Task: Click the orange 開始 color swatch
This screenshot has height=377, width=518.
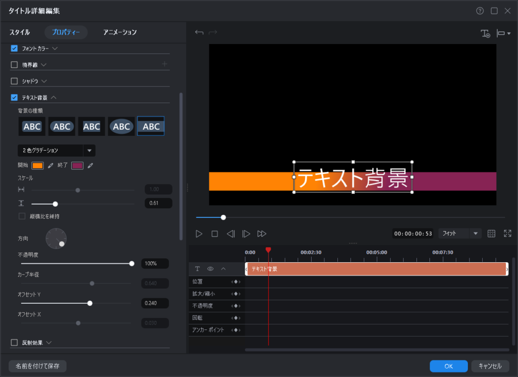Action: [x=37, y=166]
